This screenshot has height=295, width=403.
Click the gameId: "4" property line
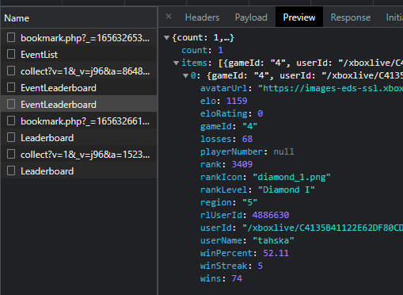tap(229, 126)
